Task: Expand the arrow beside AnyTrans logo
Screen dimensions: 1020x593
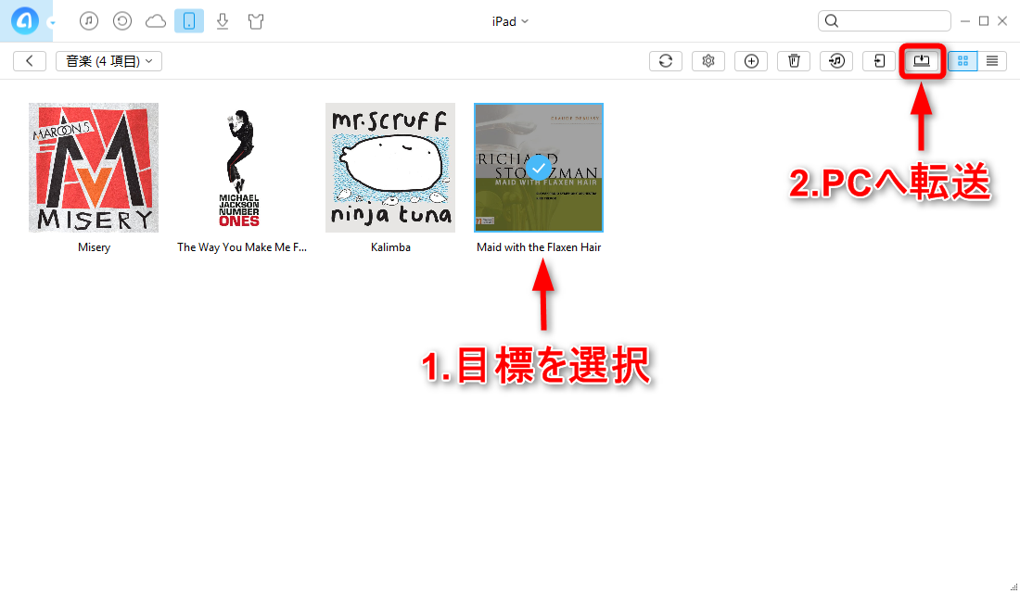Action: tap(52, 23)
